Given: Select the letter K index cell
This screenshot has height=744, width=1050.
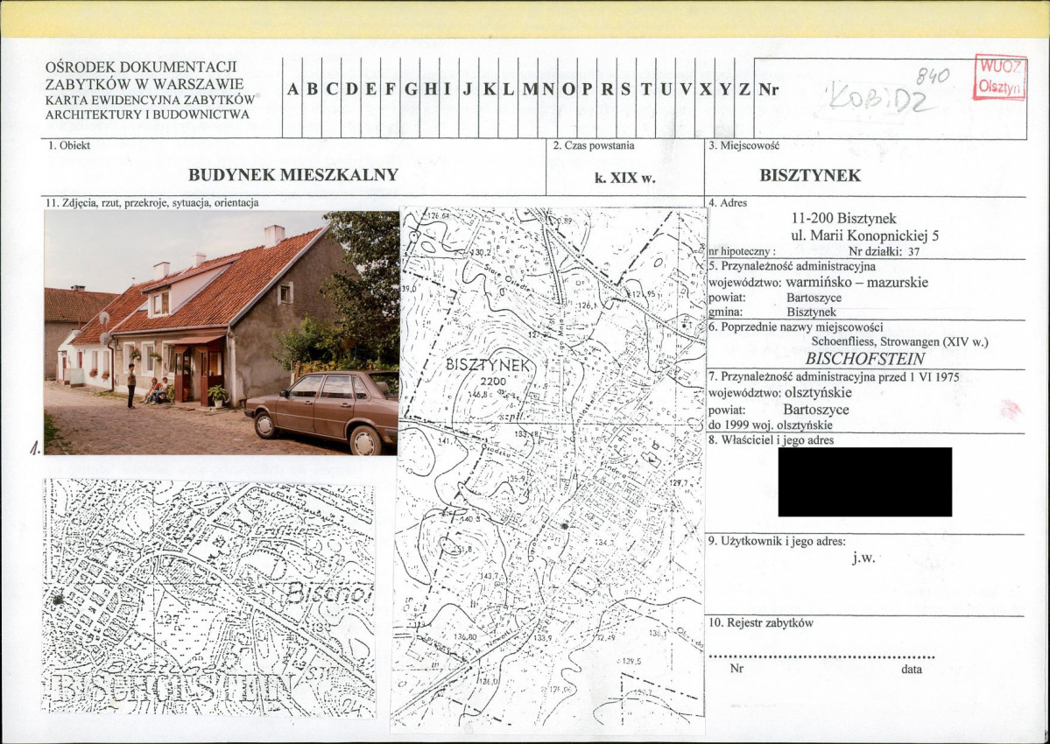Looking at the screenshot, I should (x=489, y=89).
